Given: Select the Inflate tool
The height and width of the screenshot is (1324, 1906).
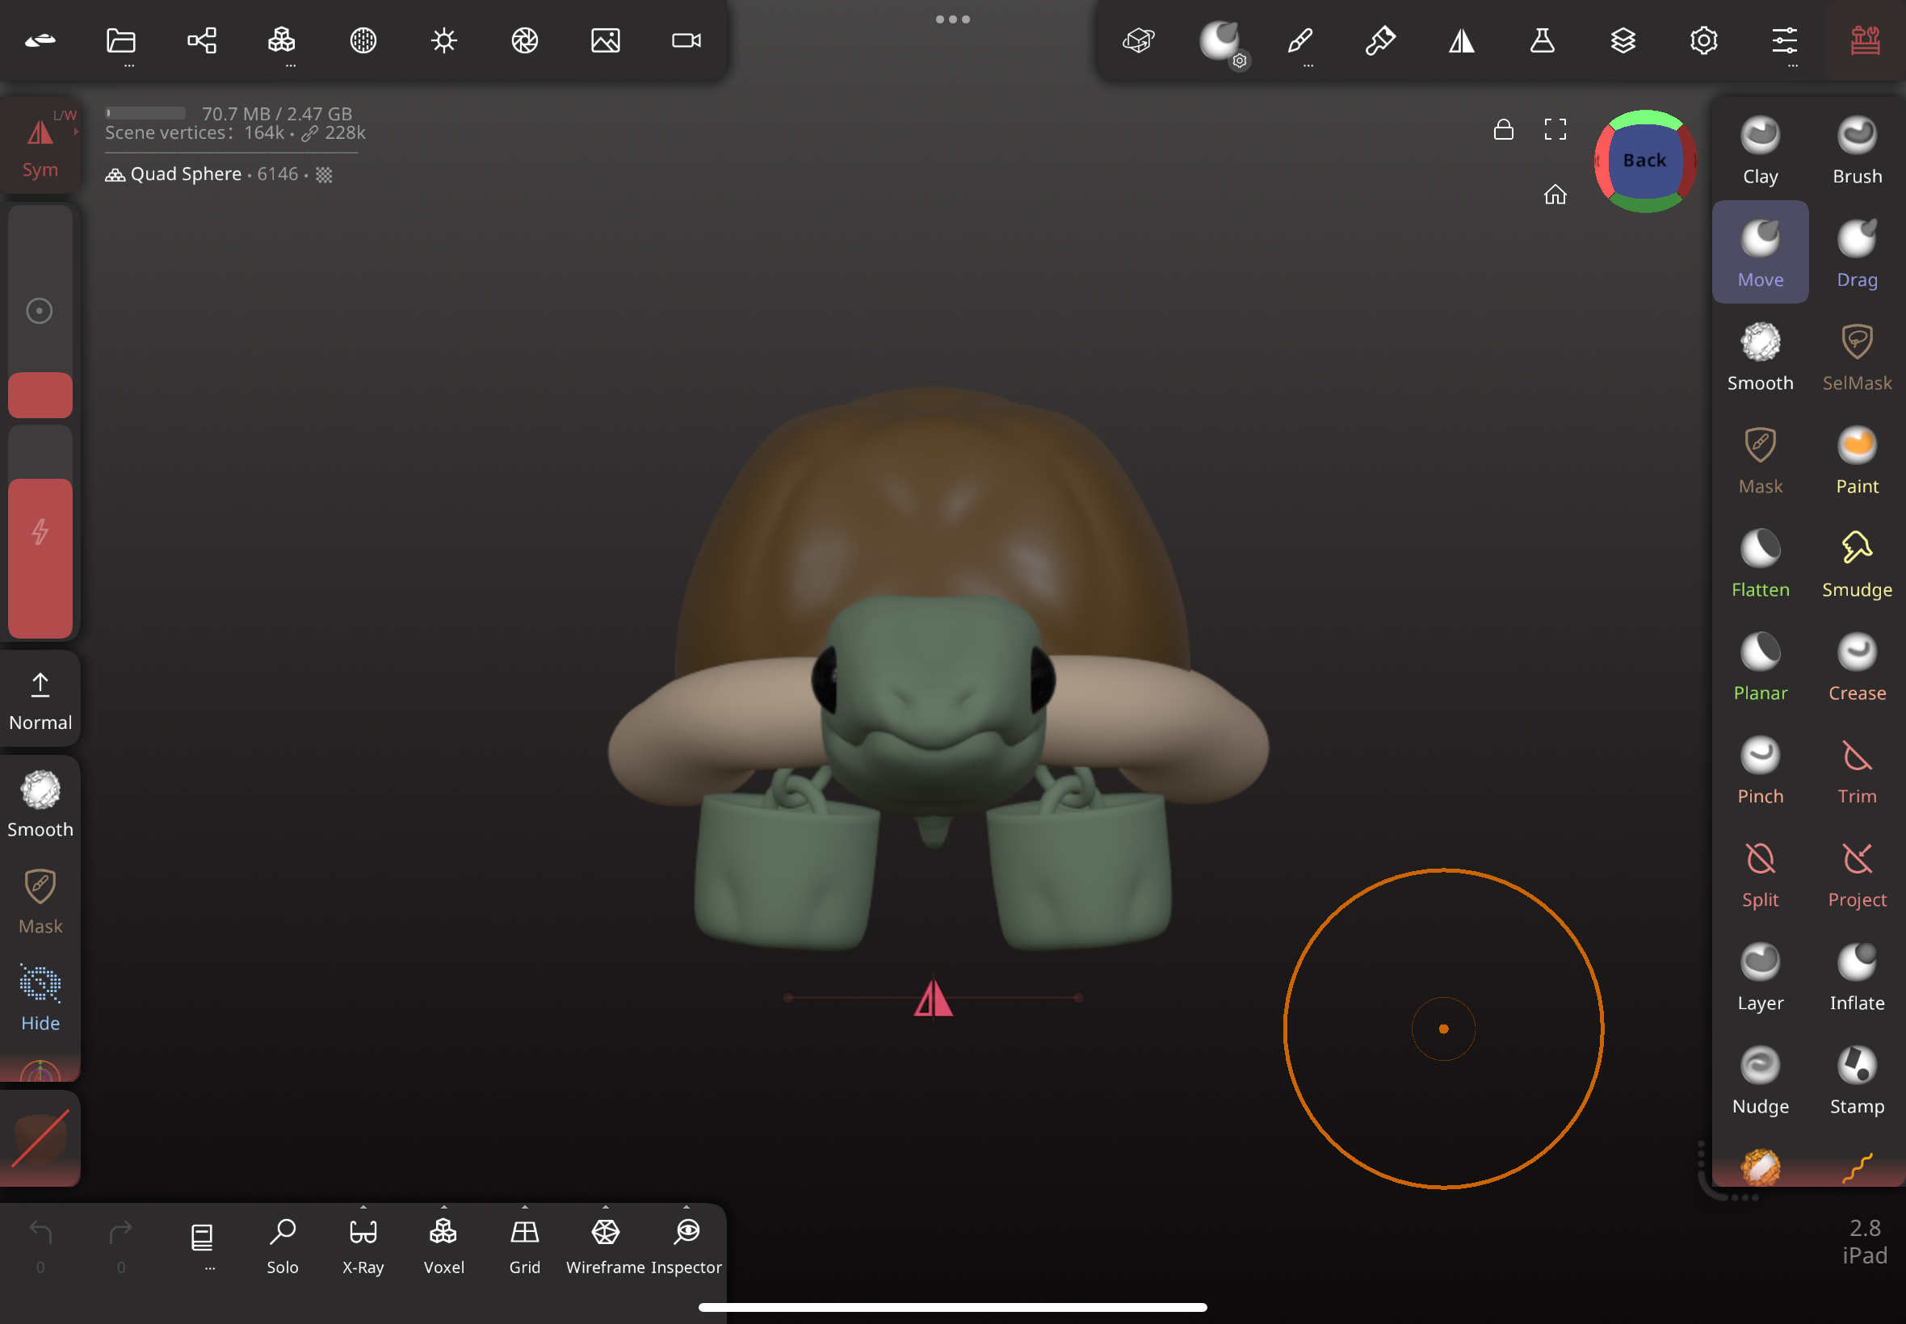Looking at the screenshot, I should click(1857, 976).
